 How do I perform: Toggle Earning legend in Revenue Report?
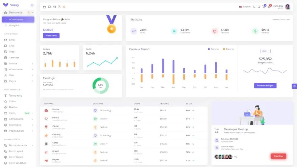coord(213,49)
